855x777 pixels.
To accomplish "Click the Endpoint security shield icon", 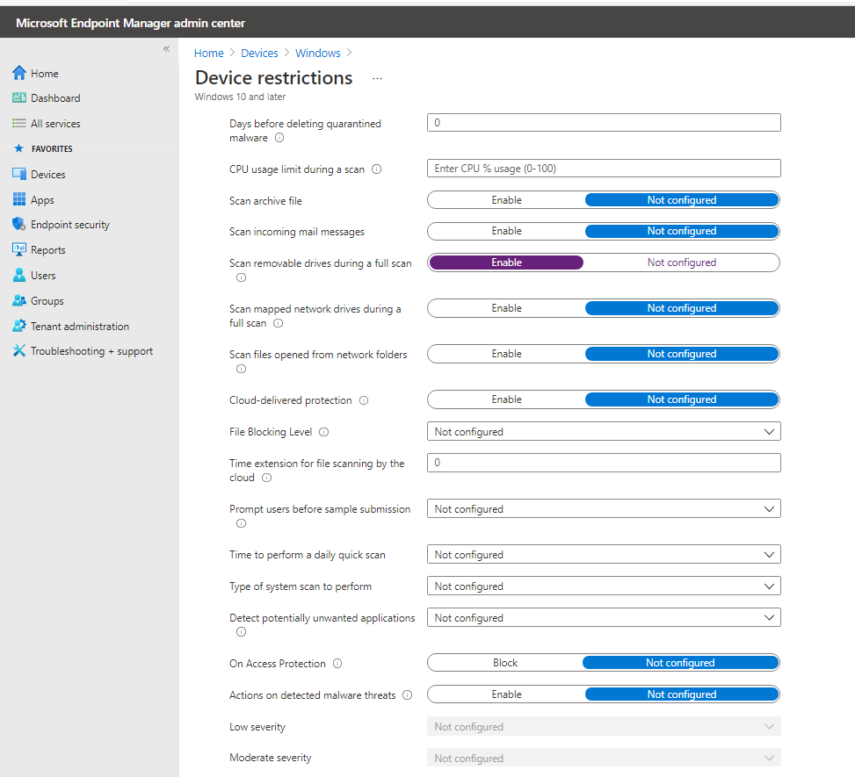I will click(x=19, y=225).
